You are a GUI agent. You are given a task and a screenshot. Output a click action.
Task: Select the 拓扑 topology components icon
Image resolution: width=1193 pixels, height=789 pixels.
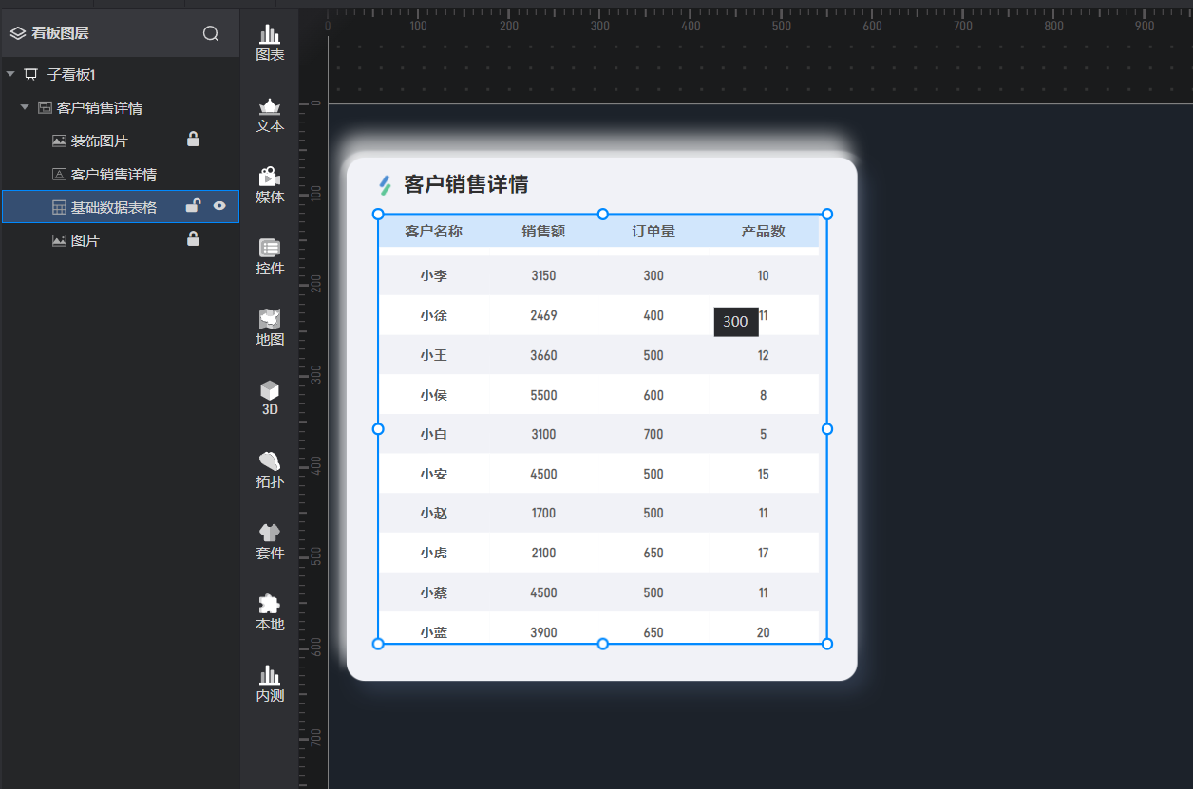point(270,471)
